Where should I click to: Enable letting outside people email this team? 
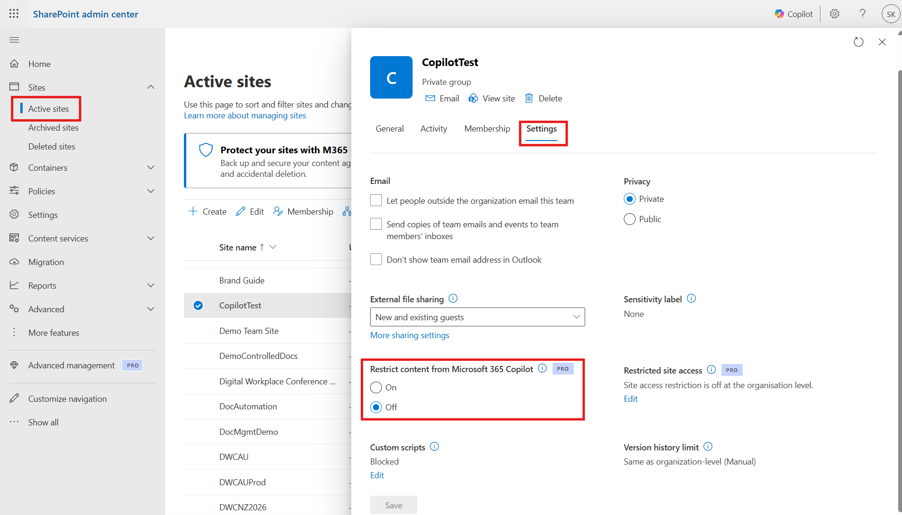(x=376, y=200)
